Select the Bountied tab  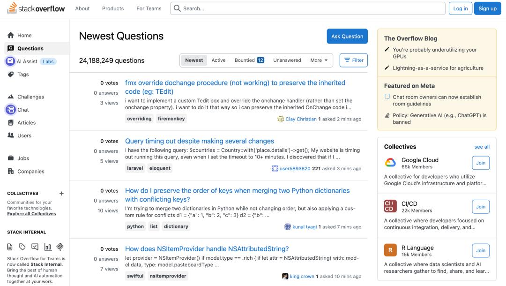pyautogui.click(x=249, y=60)
